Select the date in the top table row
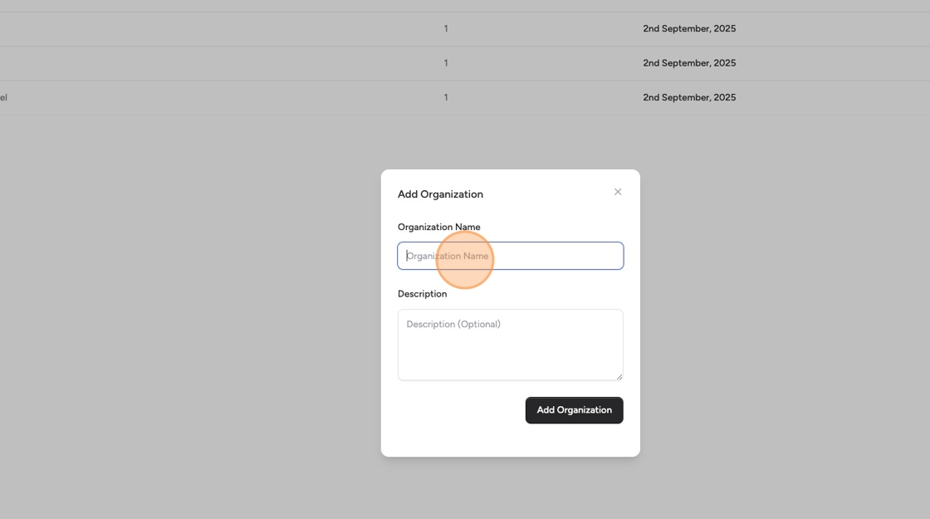The height and width of the screenshot is (519, 930). point(689,28)
